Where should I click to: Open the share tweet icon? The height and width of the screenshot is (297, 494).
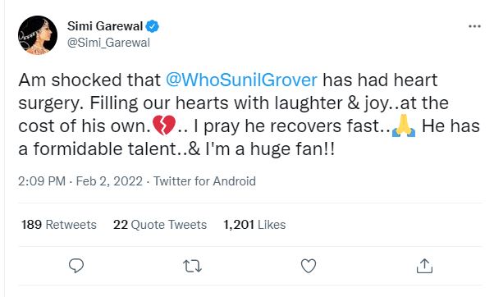coord(424,266)
